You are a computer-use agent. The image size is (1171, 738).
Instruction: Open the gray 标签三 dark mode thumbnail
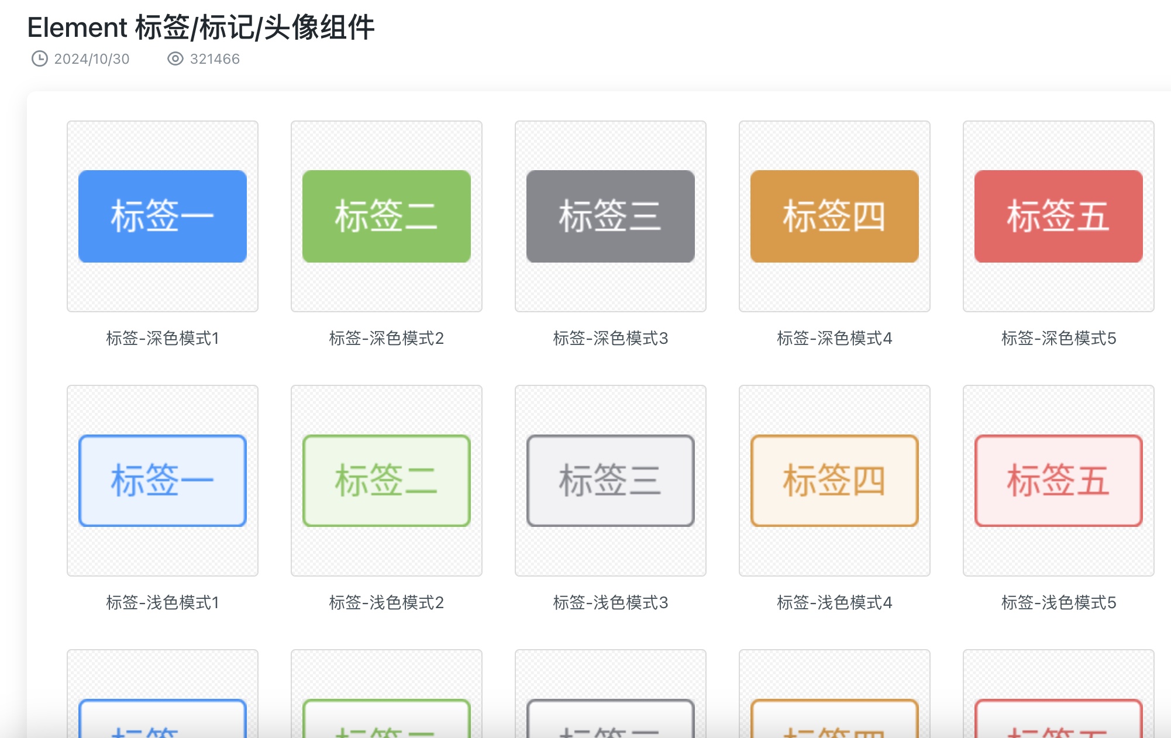coord(611,216)
